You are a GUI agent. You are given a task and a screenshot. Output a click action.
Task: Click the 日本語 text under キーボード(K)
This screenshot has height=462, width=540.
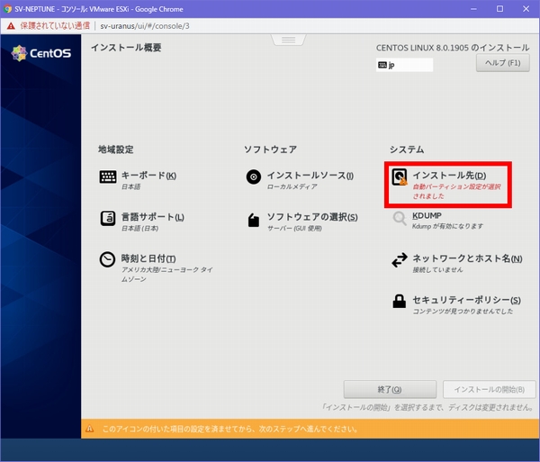(x=130, y=186)
